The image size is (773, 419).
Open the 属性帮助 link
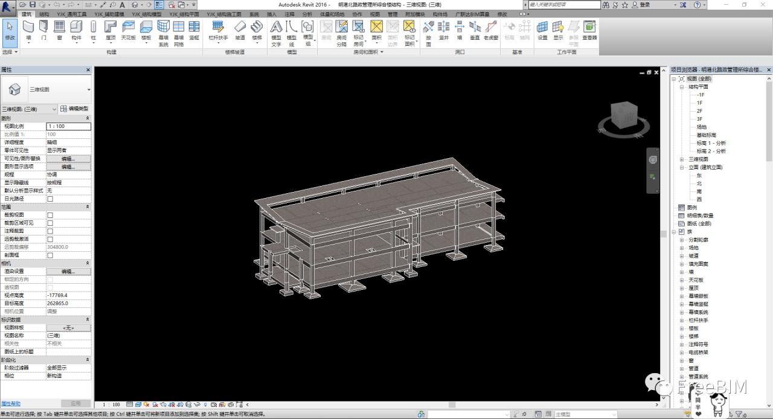(10, 403)
